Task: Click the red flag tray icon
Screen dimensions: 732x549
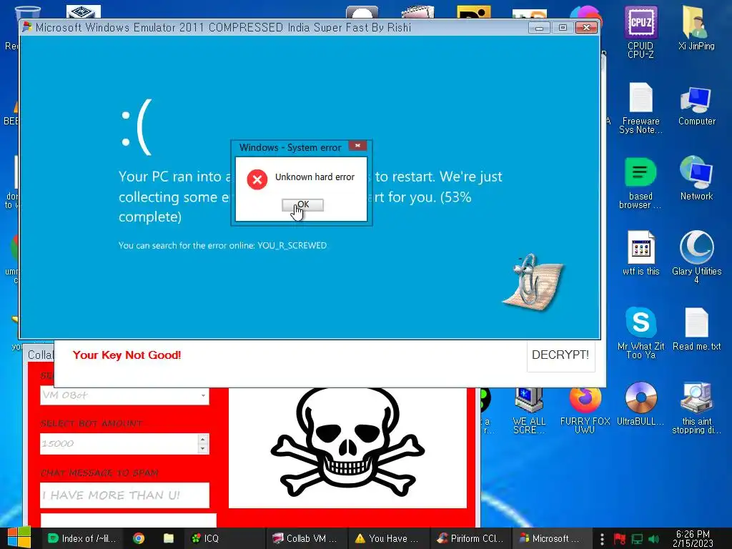Action: click(x=620, y=539)
